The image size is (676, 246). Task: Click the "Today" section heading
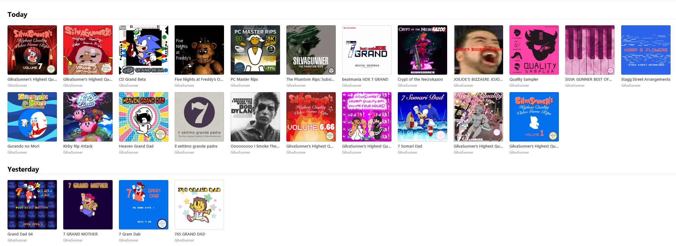(17, 14)
